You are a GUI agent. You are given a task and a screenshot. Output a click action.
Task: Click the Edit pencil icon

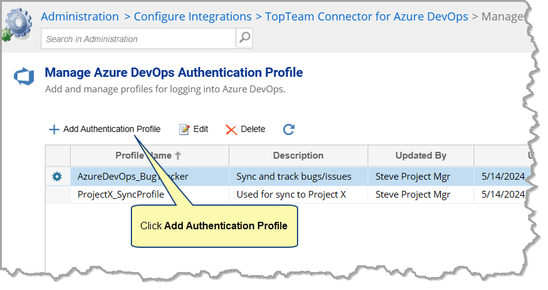point(184,130)
